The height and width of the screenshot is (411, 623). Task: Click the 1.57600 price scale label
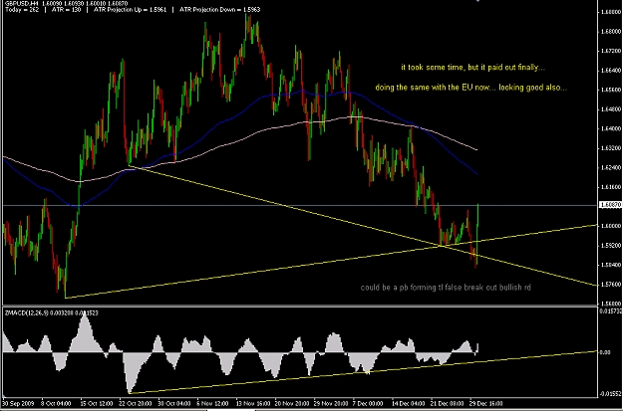[611, 284]
